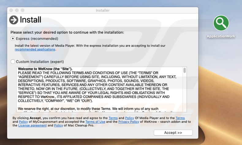
Task: Click the red close window button
Action: 11,10
